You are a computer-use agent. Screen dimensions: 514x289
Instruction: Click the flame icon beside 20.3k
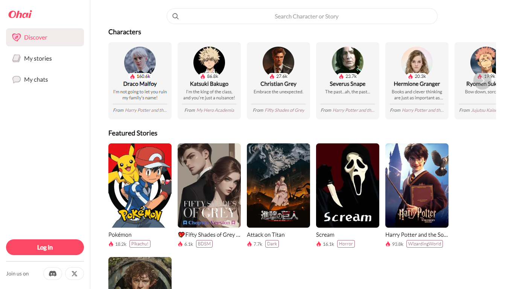coord(411,76)
